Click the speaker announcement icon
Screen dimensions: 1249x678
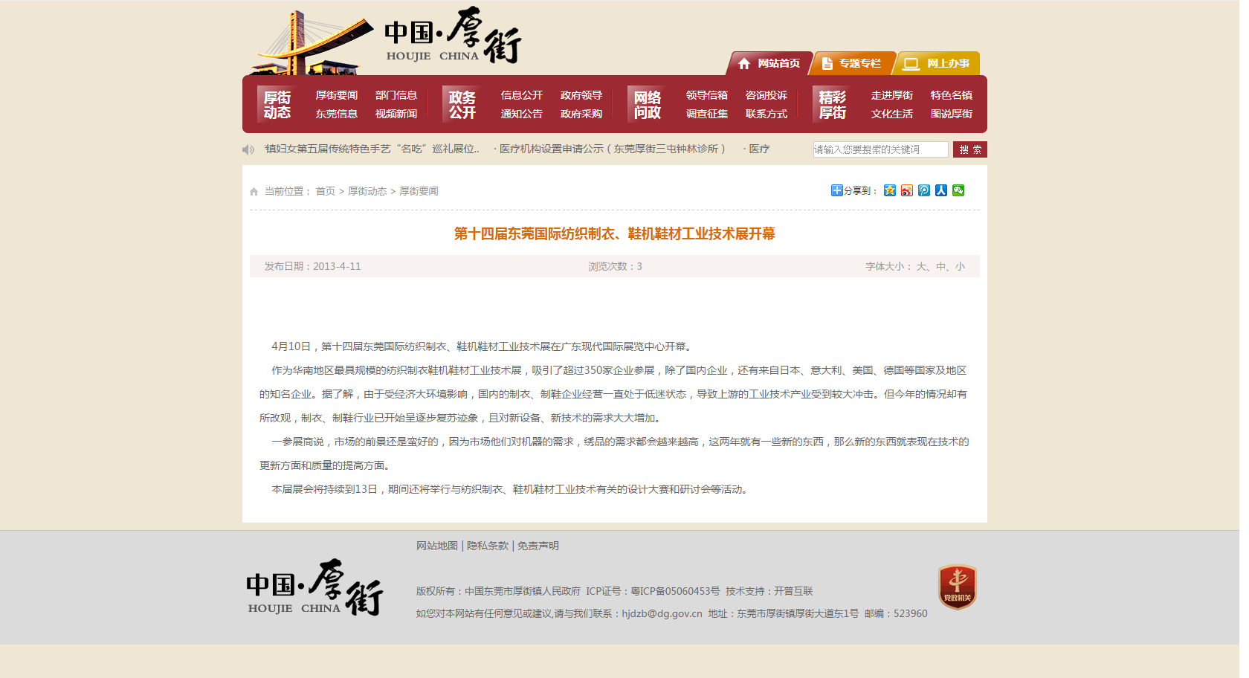pyautogui.click(x=248, y=149)
